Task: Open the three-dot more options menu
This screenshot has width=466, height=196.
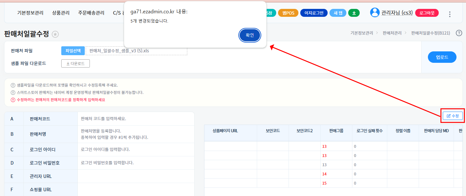Action: [449, 14]
